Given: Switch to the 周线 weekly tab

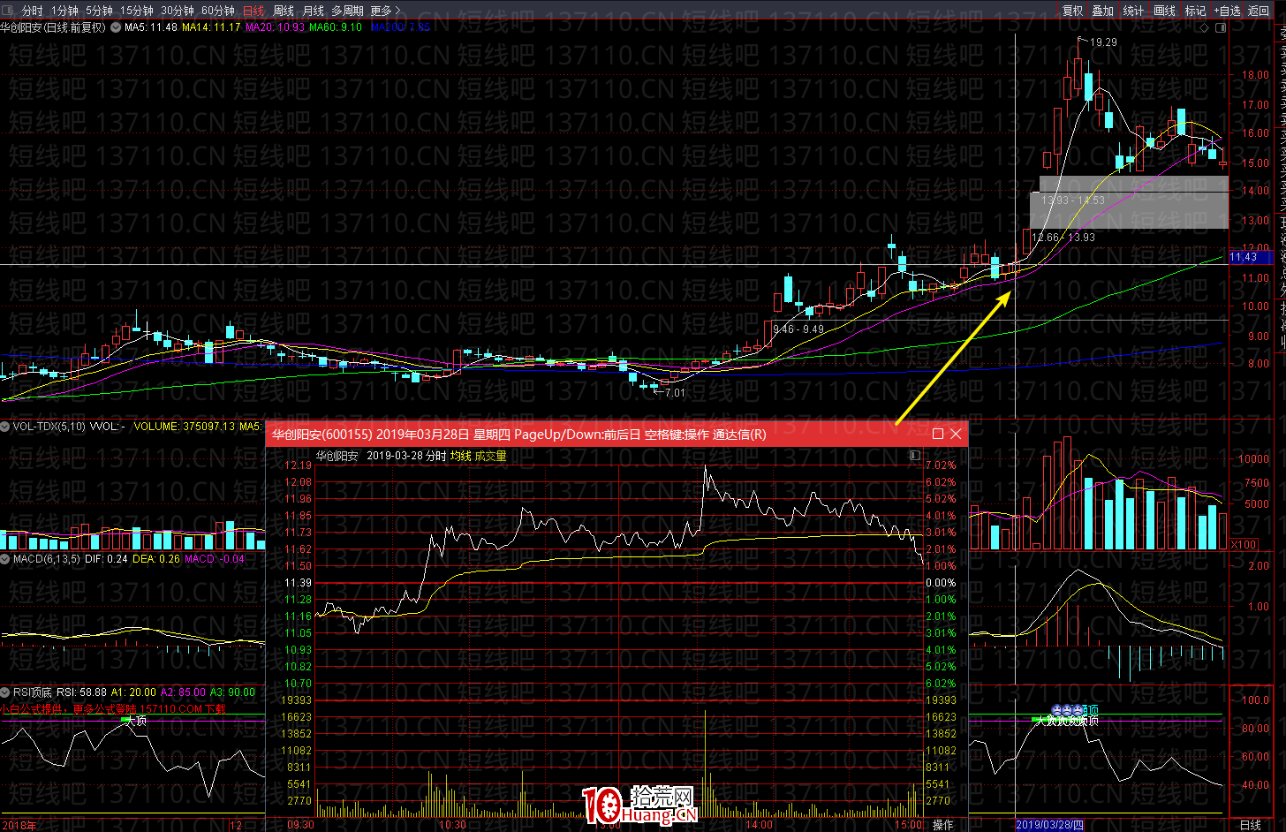Looking at the screenshot, I should coord(284,11).
